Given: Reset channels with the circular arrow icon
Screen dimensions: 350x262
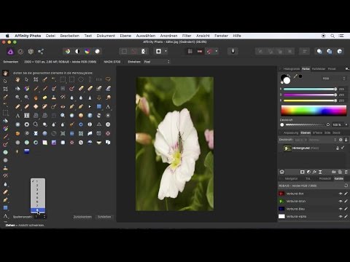Looking at the screenshot, I should [346, 186].
